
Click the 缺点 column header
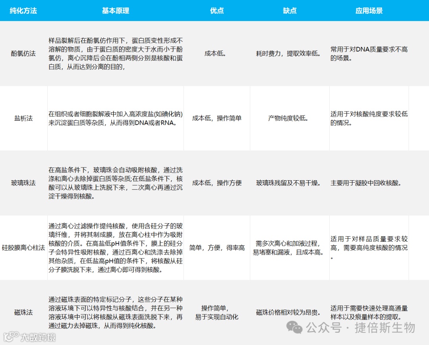[290, 11]
